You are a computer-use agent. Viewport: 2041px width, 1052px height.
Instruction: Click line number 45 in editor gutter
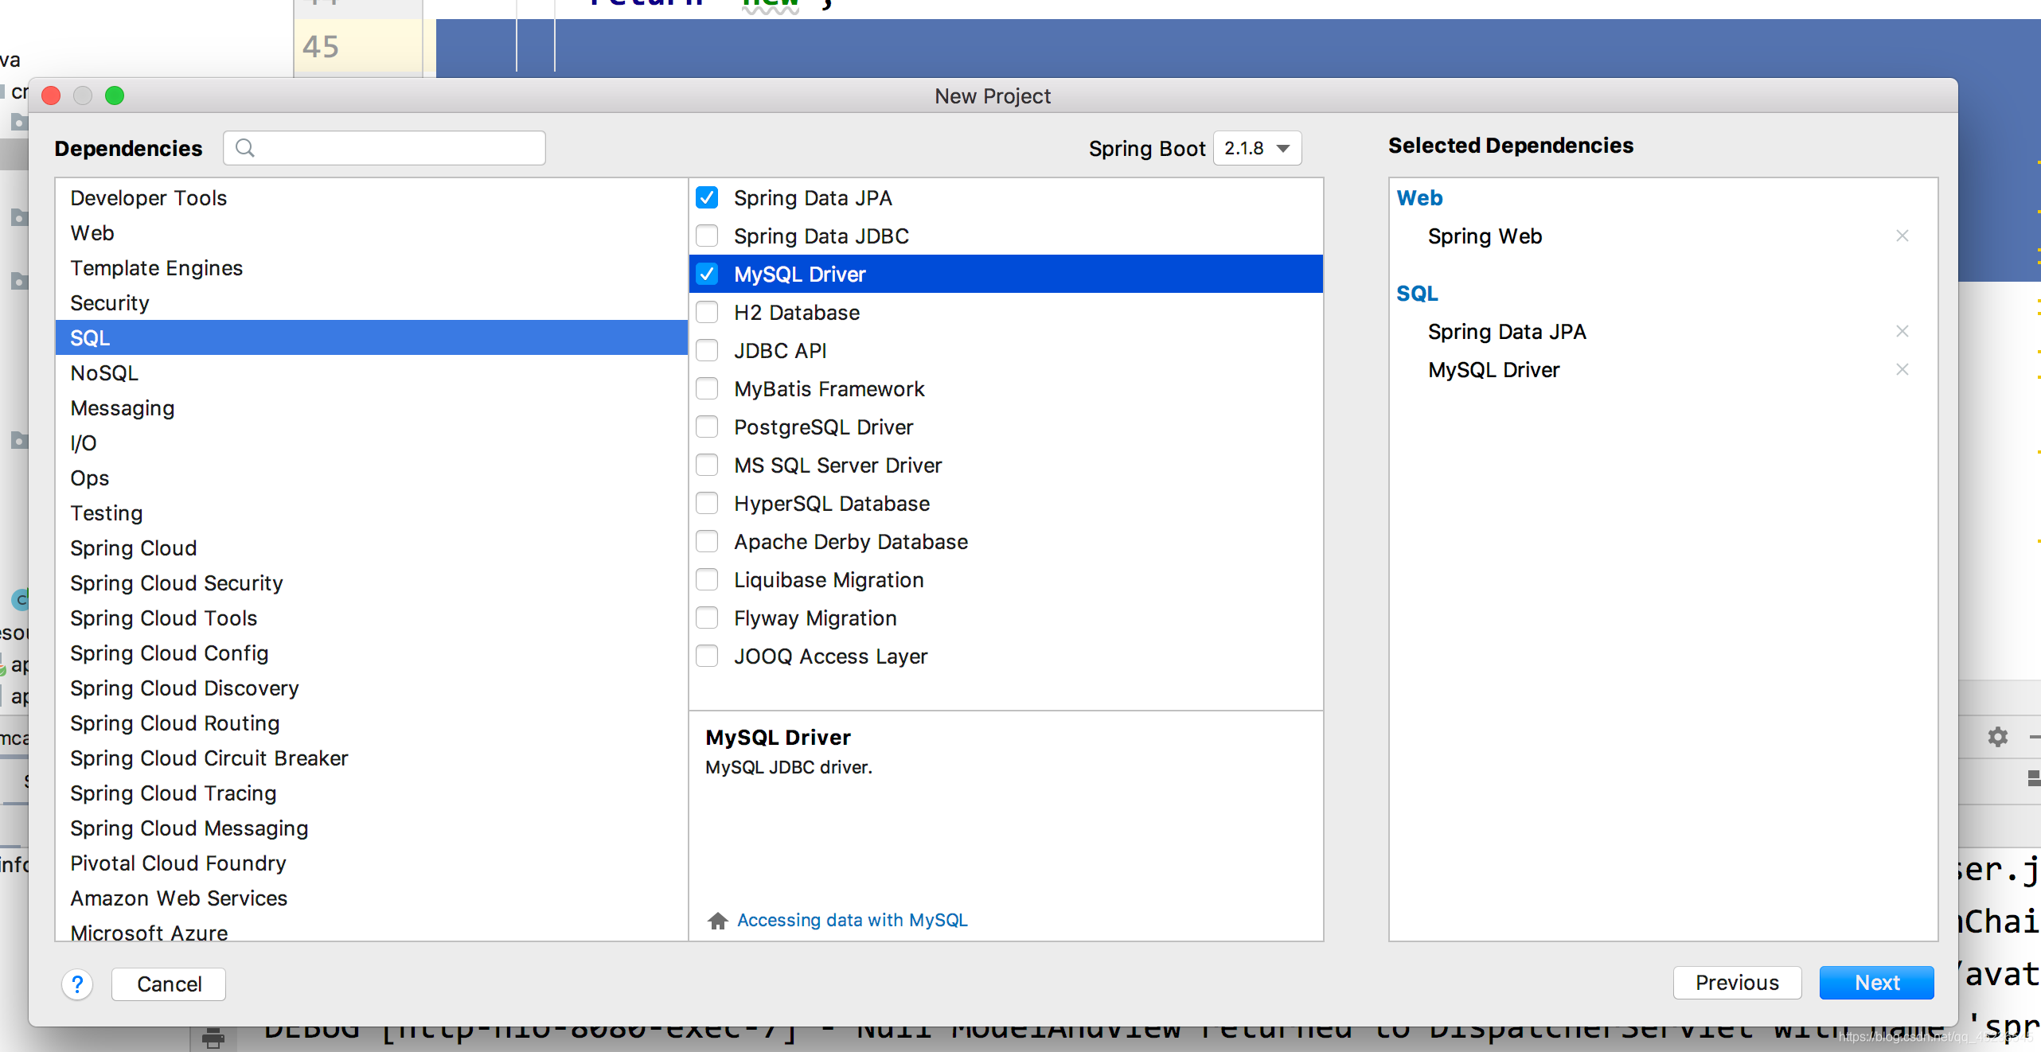pyautogui.click(x=321, y=46)
